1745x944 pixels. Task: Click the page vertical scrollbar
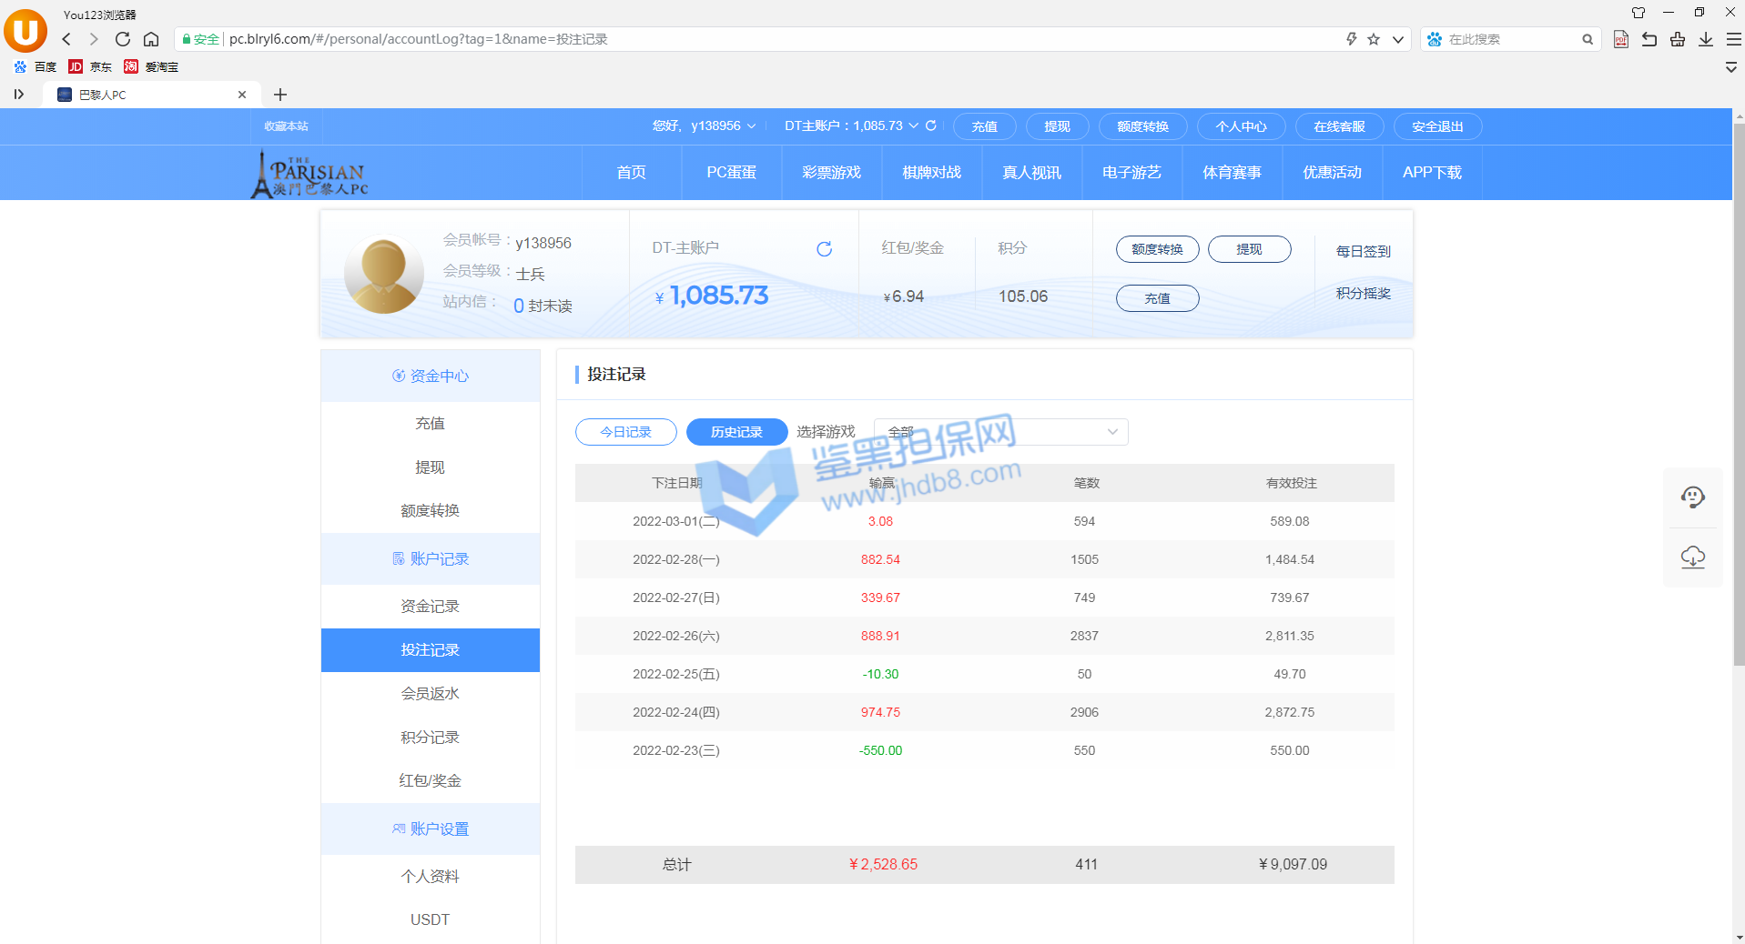pyautogui.click(x=1739, y=391)
